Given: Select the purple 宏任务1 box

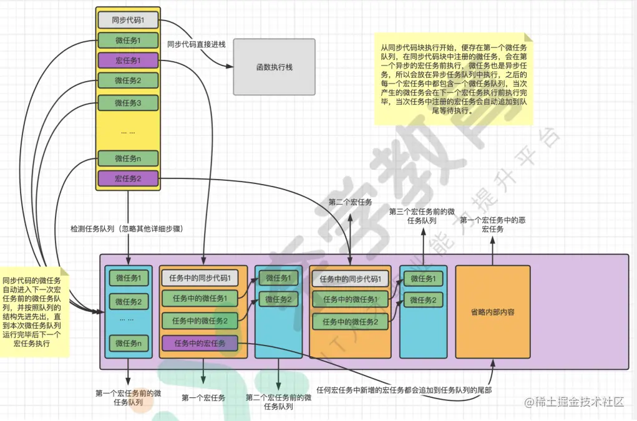Looking at the screenshot, I should [128, 60].
